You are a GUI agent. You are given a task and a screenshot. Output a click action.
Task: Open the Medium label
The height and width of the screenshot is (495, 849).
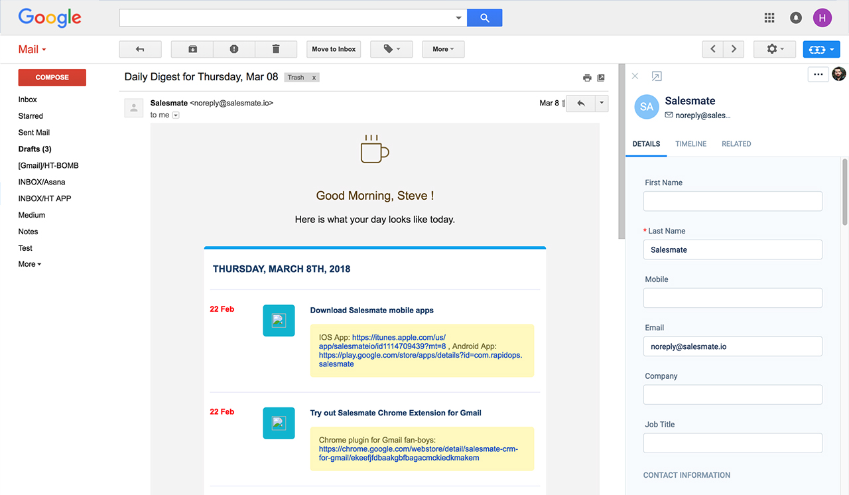point(32,215)
